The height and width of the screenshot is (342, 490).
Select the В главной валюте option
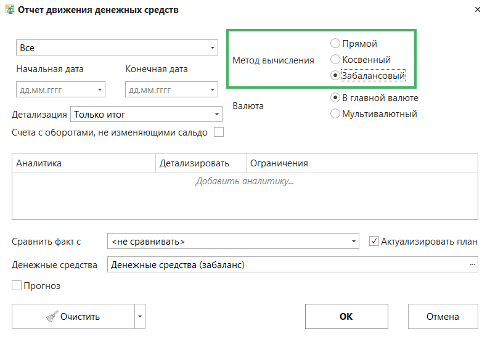pos(335,97)
